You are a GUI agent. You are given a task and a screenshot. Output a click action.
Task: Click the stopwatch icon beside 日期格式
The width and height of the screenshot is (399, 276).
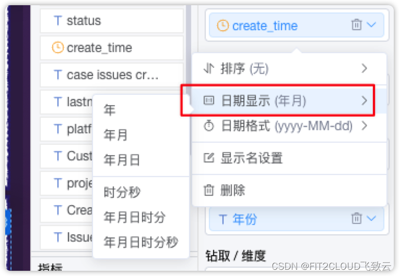pyautogui.click(x=209, y=126)
